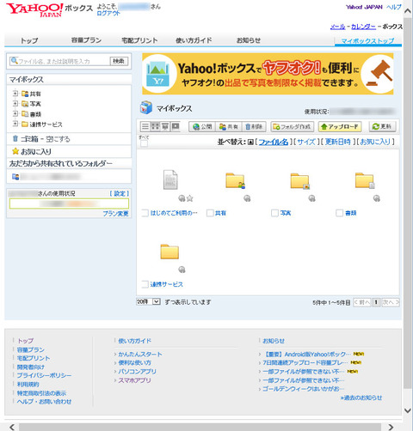Open the 容量プラン tab

pos(86,40)
